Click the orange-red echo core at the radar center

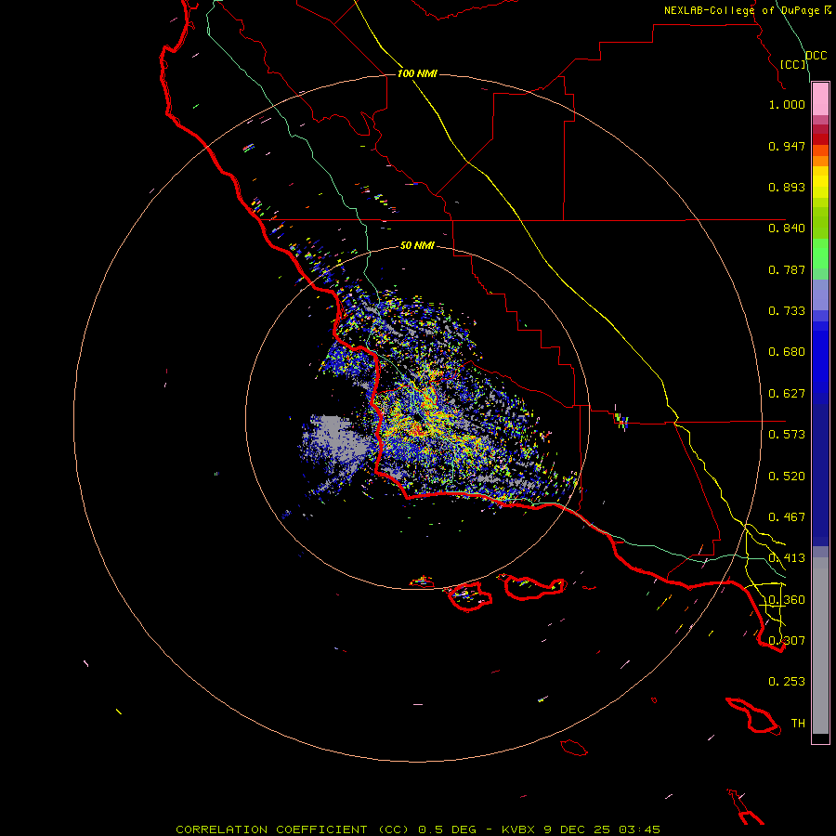tap(417, 427)
